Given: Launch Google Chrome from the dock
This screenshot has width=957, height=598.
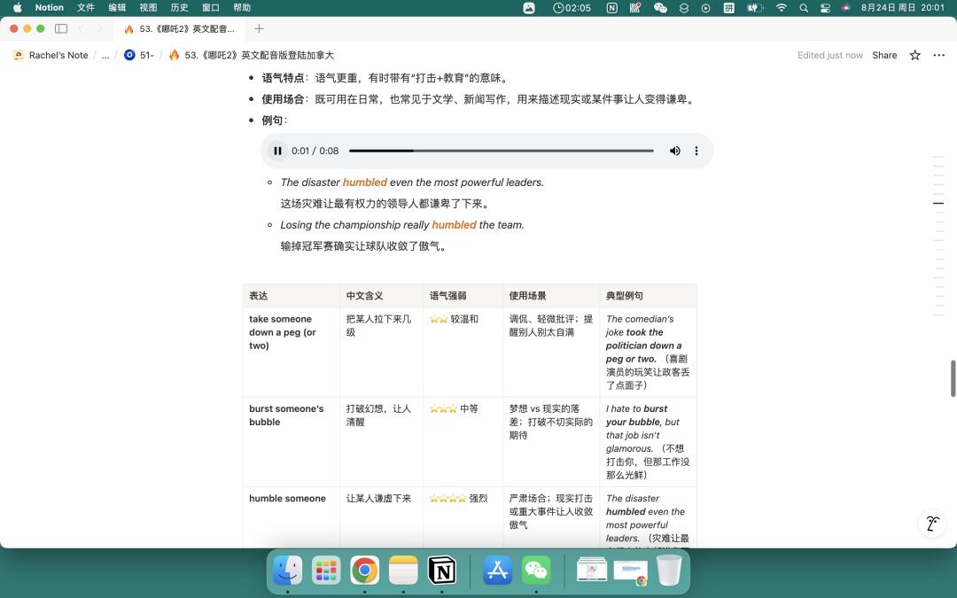Looking at the screenshot, I should coord(364,571).
